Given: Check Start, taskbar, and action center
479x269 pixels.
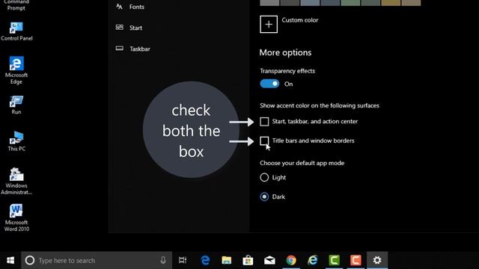Looking at the screenshot, I should [264, 121].
